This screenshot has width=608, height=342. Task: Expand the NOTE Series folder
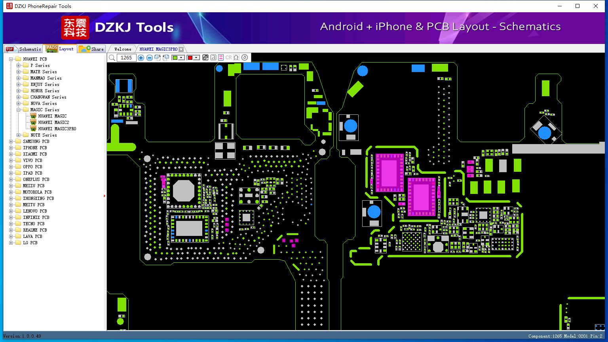click(x=18, y=135)
